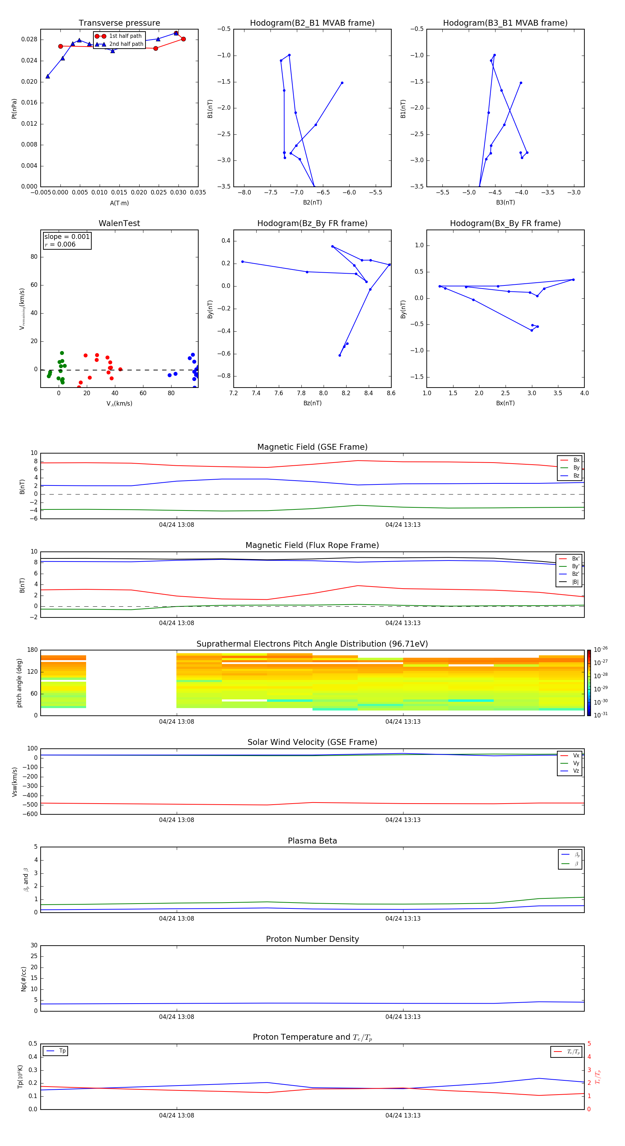The width and height of the screenshot is (625, 1146).
Task: Click the "Np(#/cc)" axis label
Action: click(24, 979)
